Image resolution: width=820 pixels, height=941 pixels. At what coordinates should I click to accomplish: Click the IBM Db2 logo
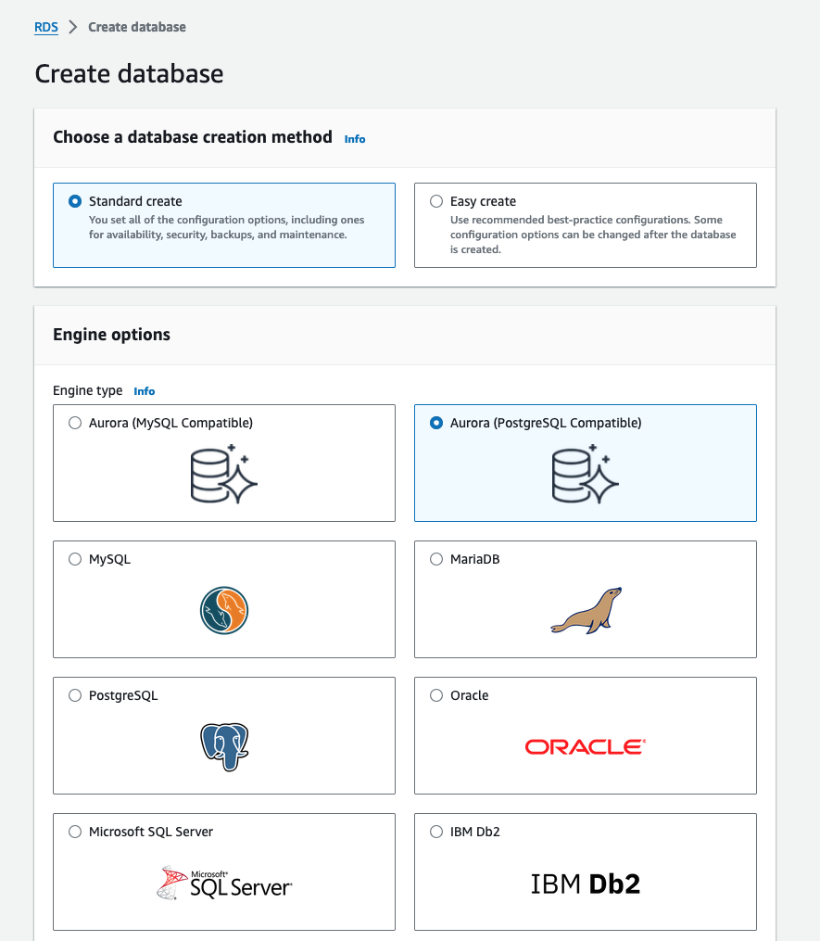click(x=585, y=884)
